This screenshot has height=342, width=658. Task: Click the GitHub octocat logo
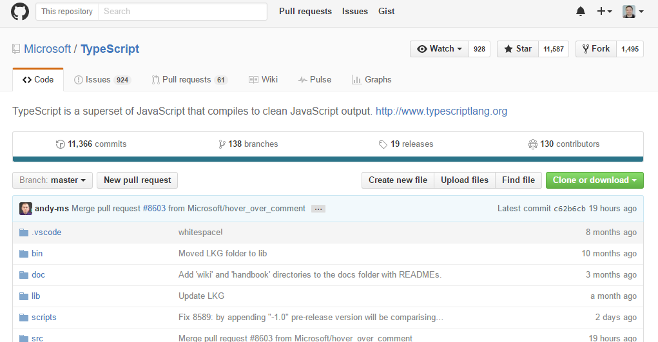(20, 12)
